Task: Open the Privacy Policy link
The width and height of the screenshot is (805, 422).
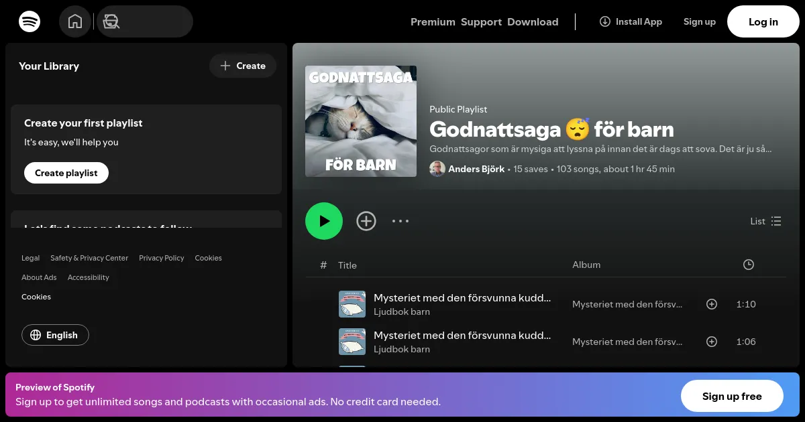Action: (x=162, y=258)
